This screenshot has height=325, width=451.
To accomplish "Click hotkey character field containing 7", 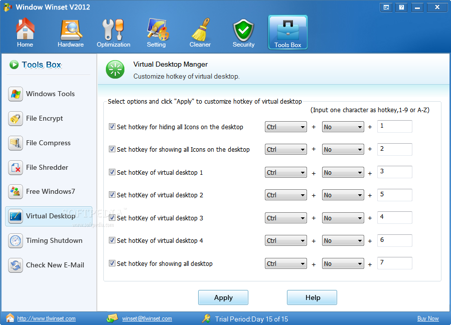I will (395, 263).
